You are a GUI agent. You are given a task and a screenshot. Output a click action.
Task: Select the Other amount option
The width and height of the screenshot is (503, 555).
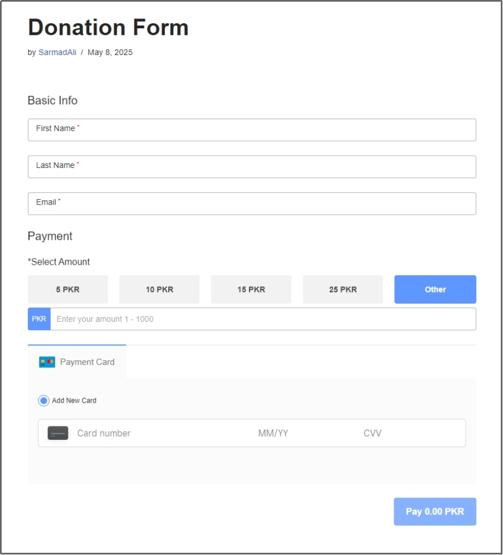435,290
